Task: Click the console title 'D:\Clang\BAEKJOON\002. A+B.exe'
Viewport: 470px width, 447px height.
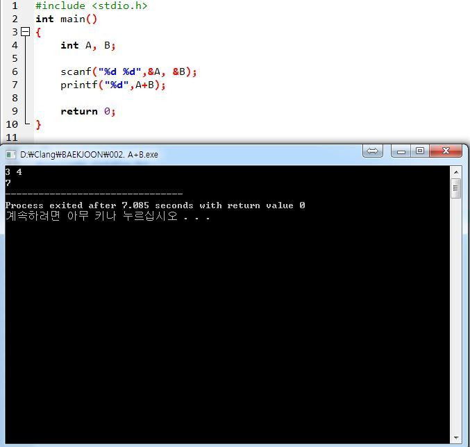Action: tap(89, 155)
